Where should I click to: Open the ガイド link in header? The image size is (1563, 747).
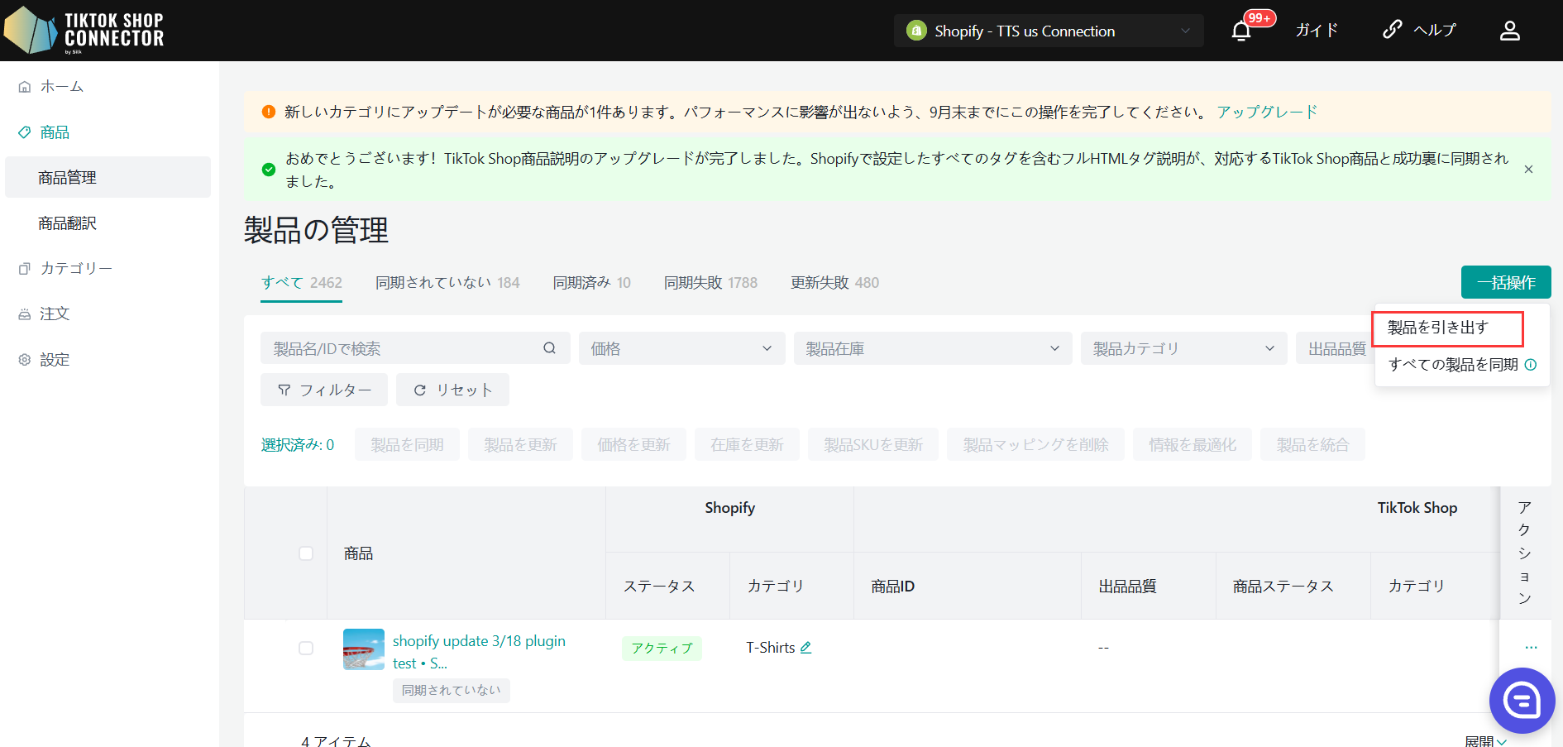click(1317, 31)
